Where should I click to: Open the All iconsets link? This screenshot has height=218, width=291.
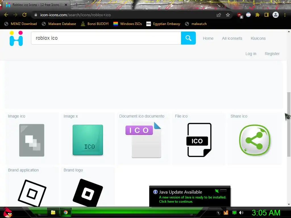tap(232, 38)
